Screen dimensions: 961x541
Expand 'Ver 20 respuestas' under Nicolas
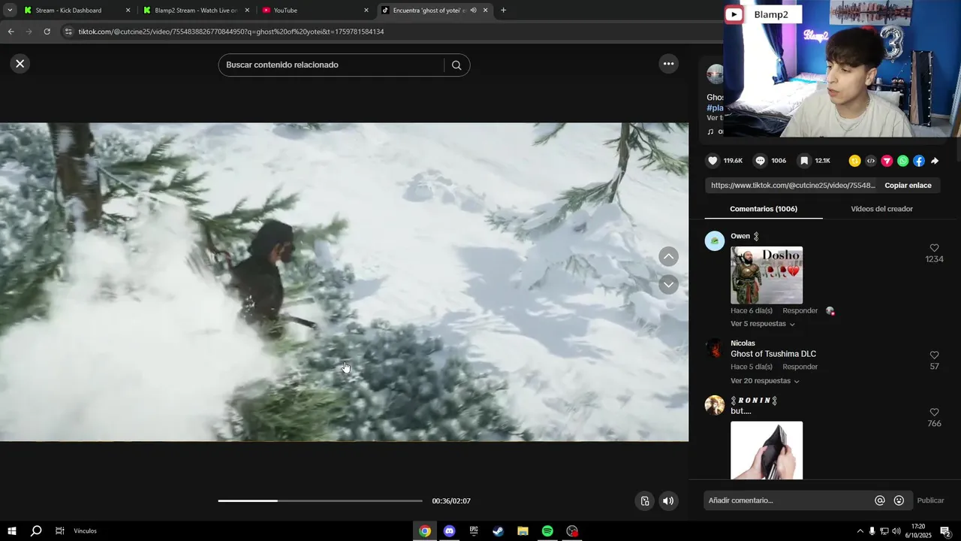point(765,381)
